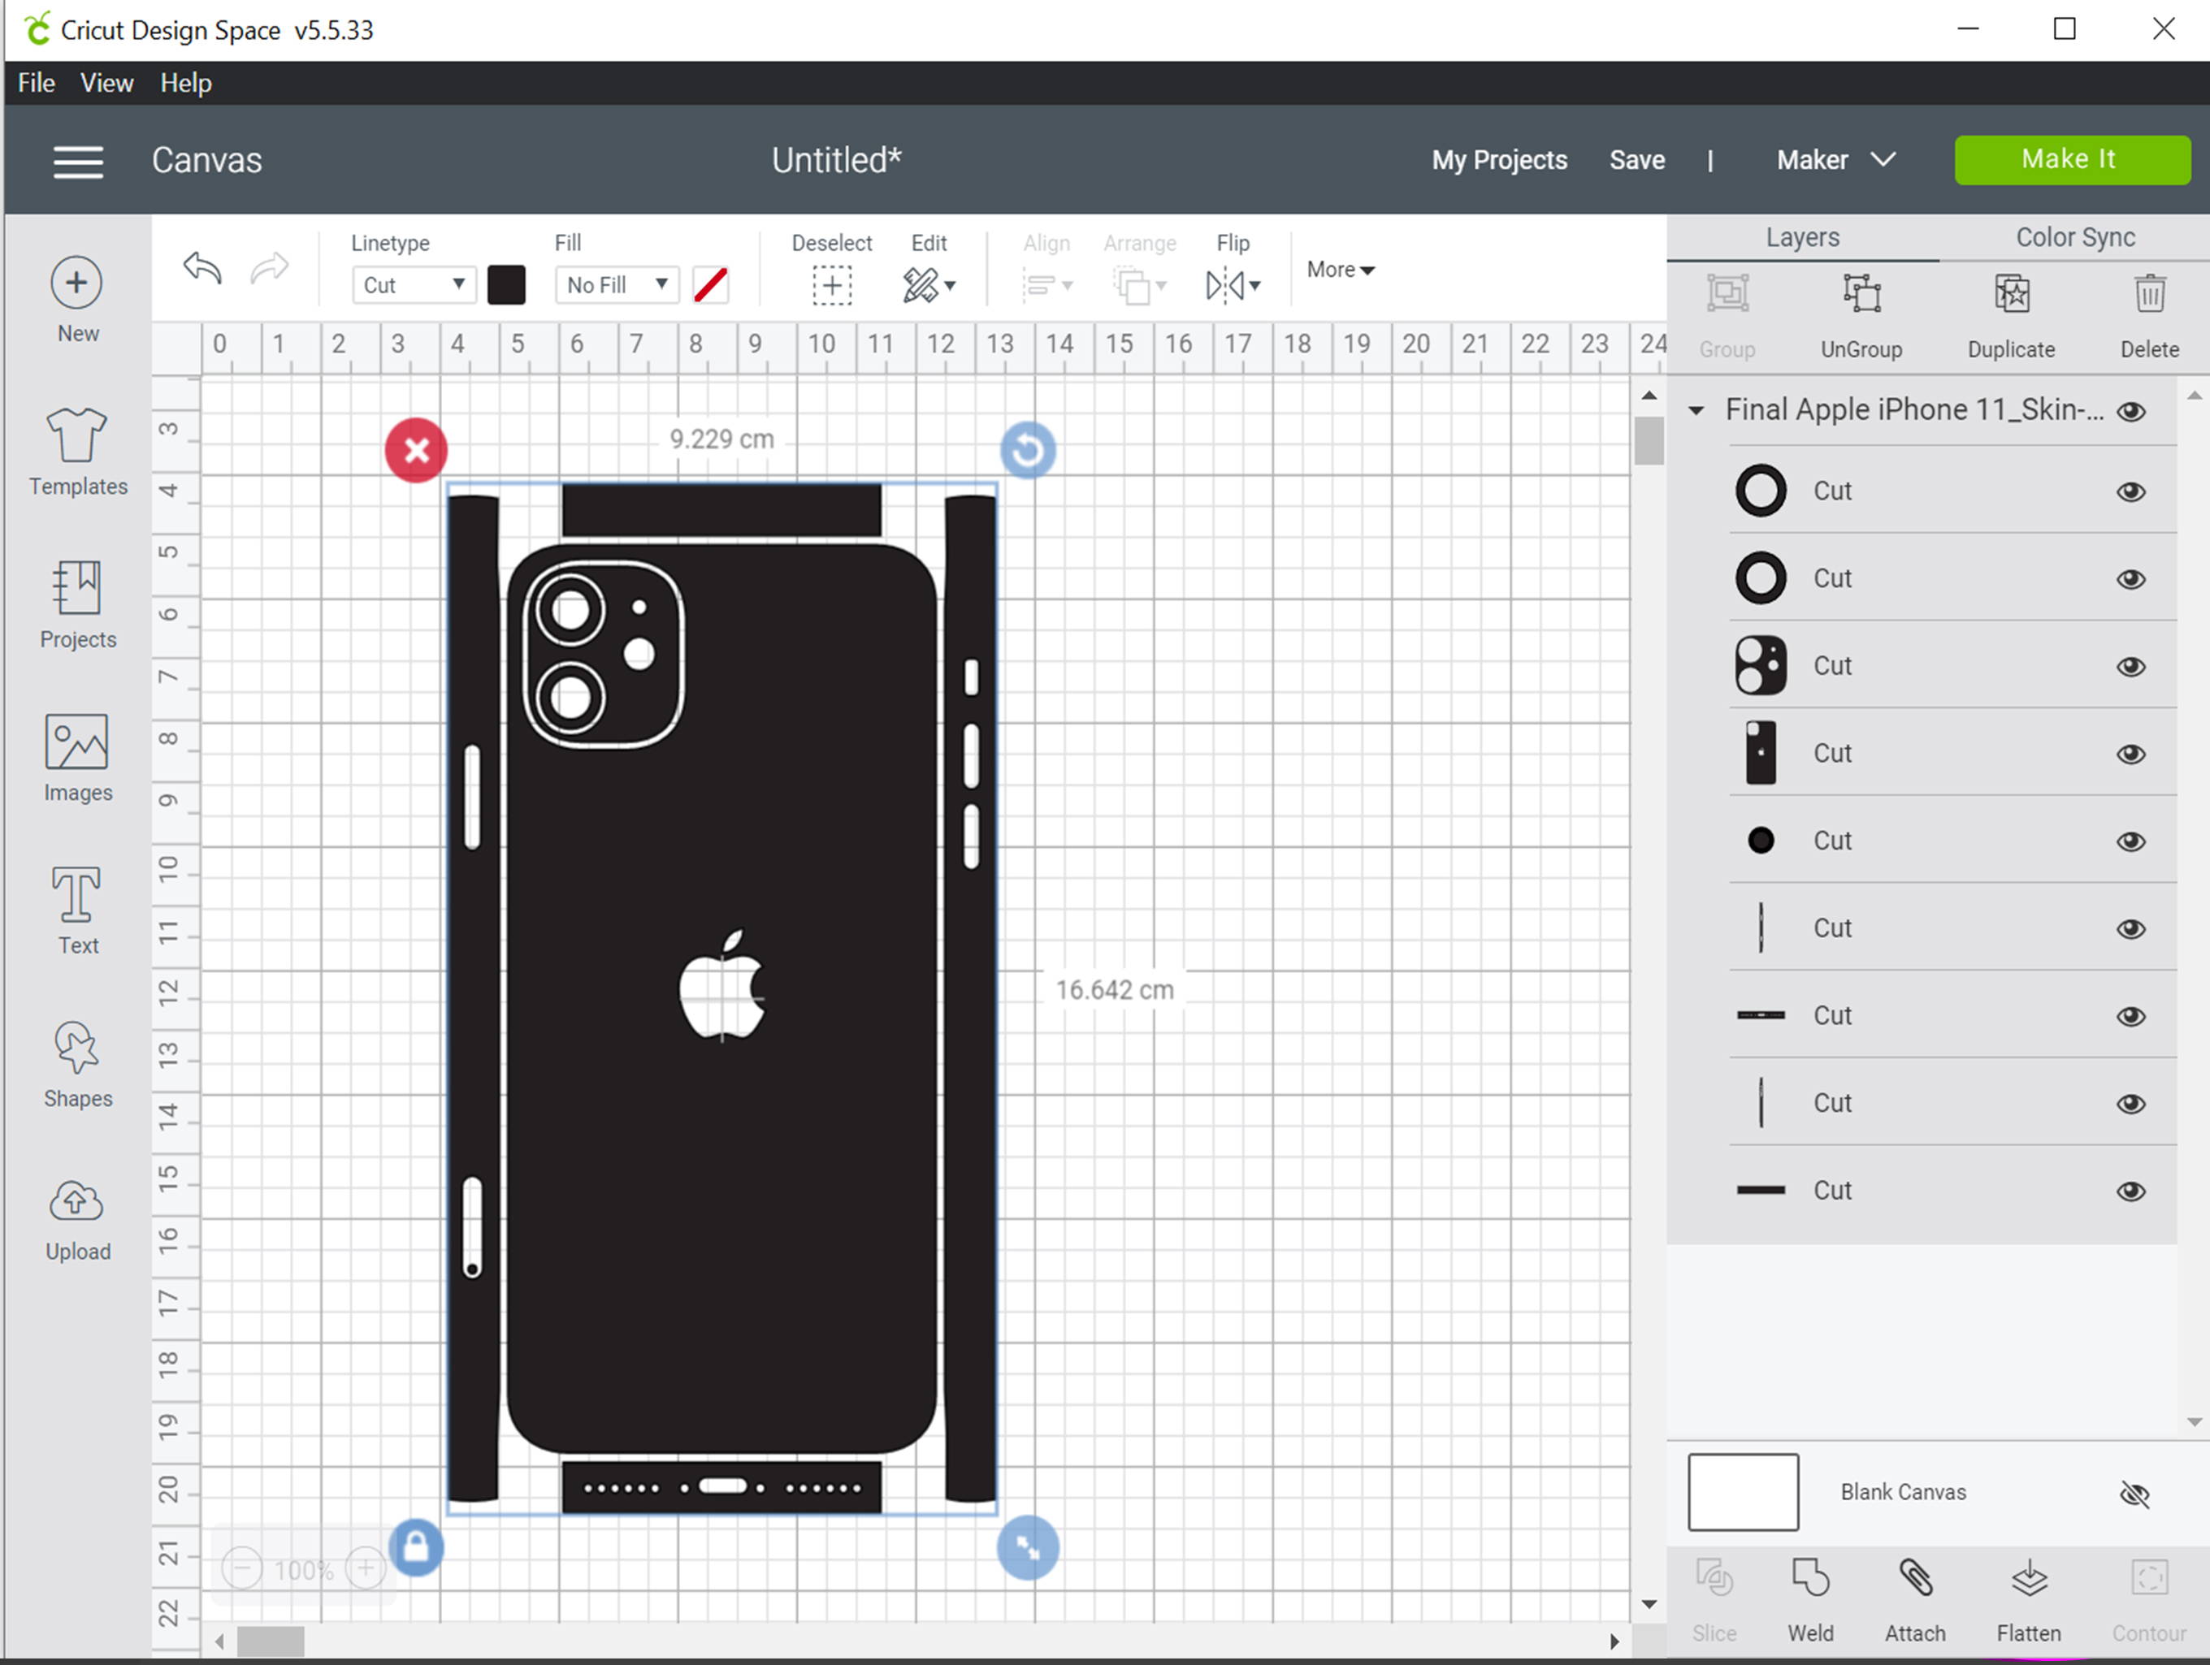Click the New project plus icon
The height and width of the screenshot is (1665, 2210).
coord(77,283)
